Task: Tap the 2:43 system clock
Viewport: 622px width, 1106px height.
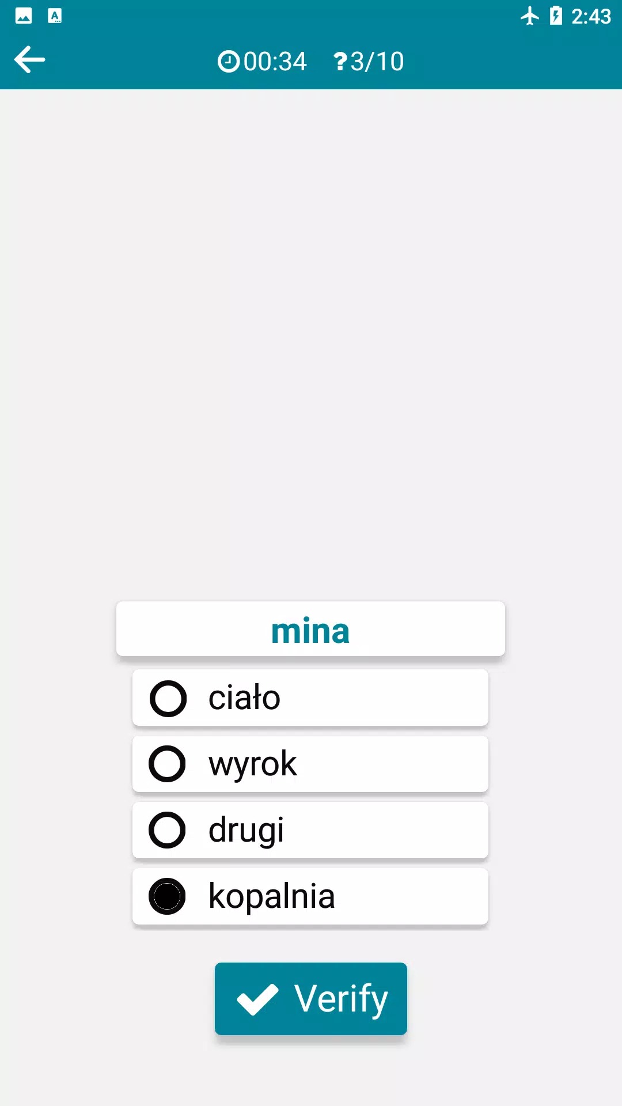Action: point(591,16)
